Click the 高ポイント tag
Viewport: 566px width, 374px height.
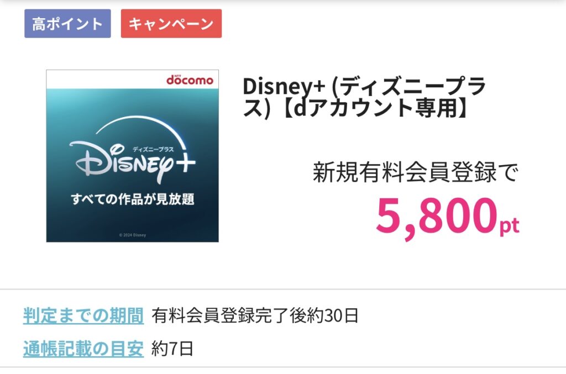click(x=67, y=24)
